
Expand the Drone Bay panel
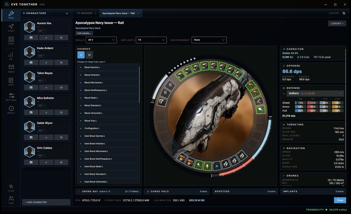point(109,191)
